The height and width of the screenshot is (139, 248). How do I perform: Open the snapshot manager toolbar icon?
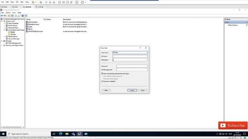(54, 2)
